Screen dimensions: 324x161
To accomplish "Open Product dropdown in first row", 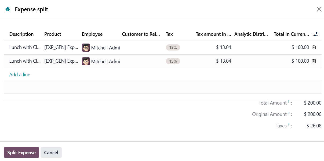I will click(61, 48).
